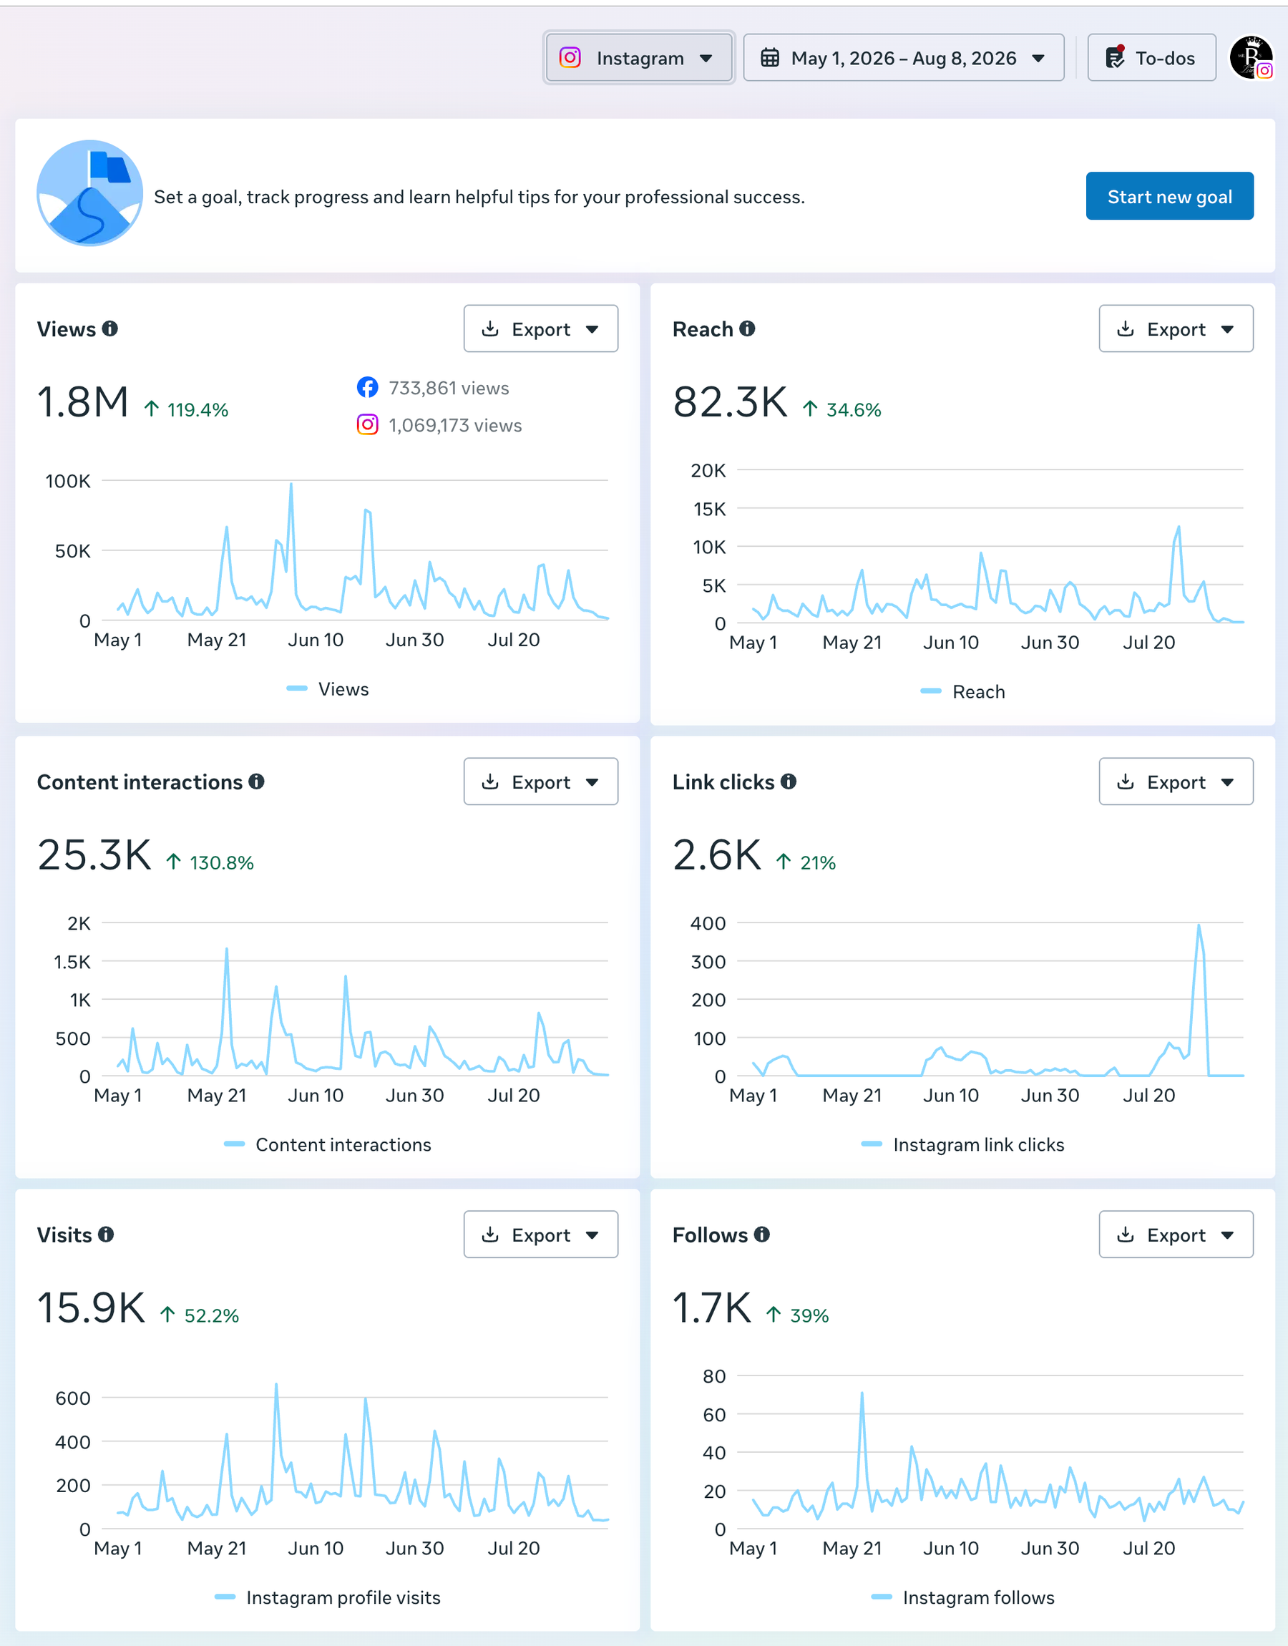
Task: Open Export dropdown in Link clicks card
Action: 1176,781
